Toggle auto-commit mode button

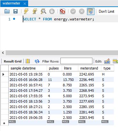pyautogui.click(x=90, y=11)
